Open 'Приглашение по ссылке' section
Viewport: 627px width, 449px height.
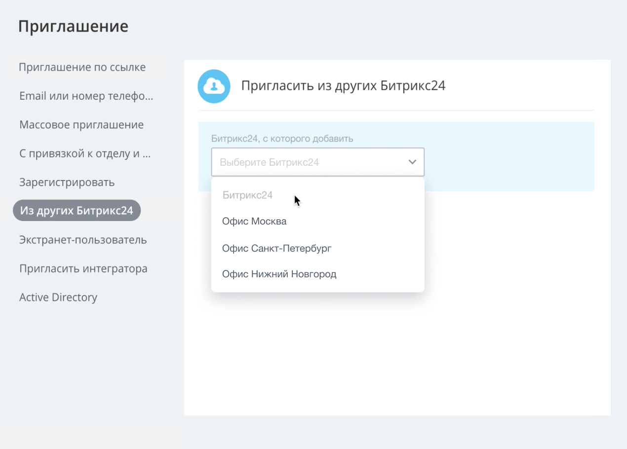click(82, 67)
